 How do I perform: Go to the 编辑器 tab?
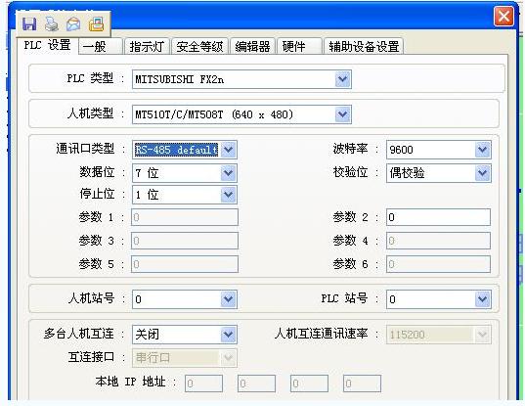tap(252, 46)
